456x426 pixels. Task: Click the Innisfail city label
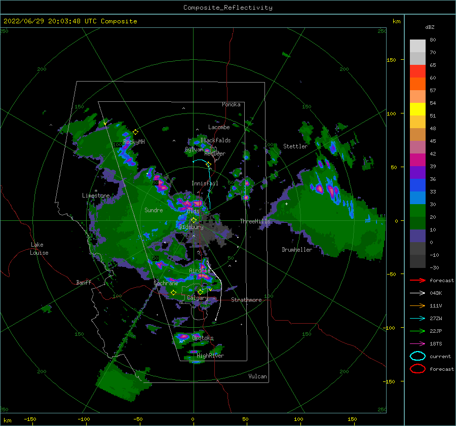[205, 183]
